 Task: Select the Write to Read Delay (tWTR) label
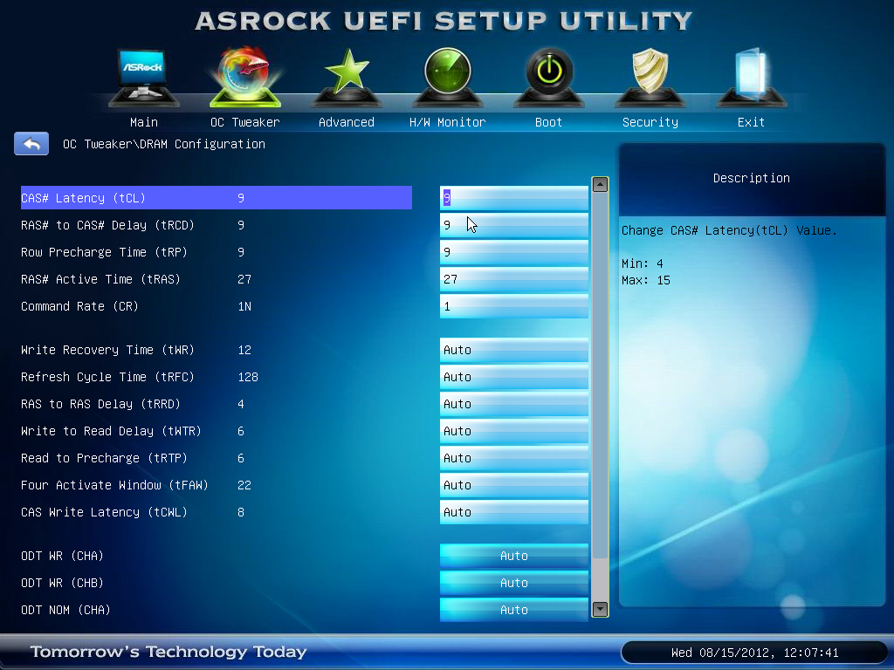pos(111,431)
